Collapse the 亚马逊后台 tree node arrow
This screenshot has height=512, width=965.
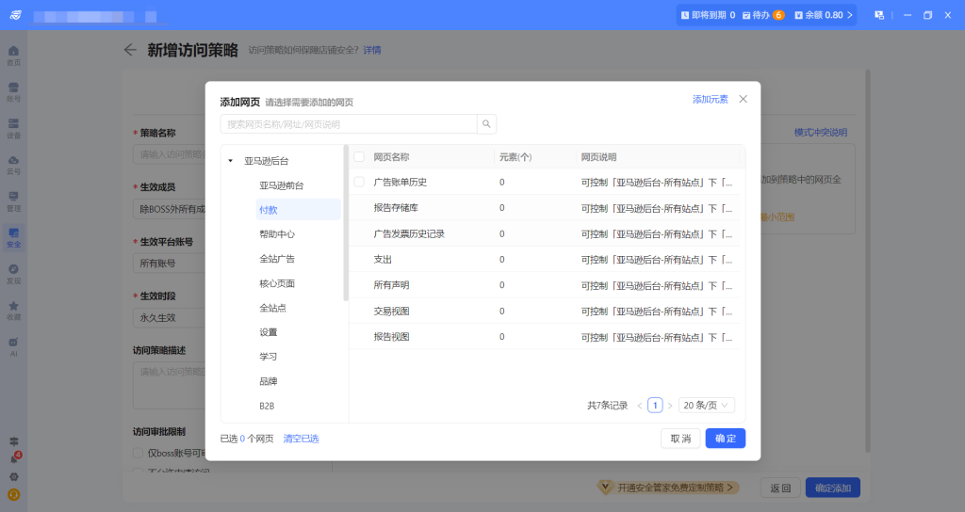click(x=231, y=161)
